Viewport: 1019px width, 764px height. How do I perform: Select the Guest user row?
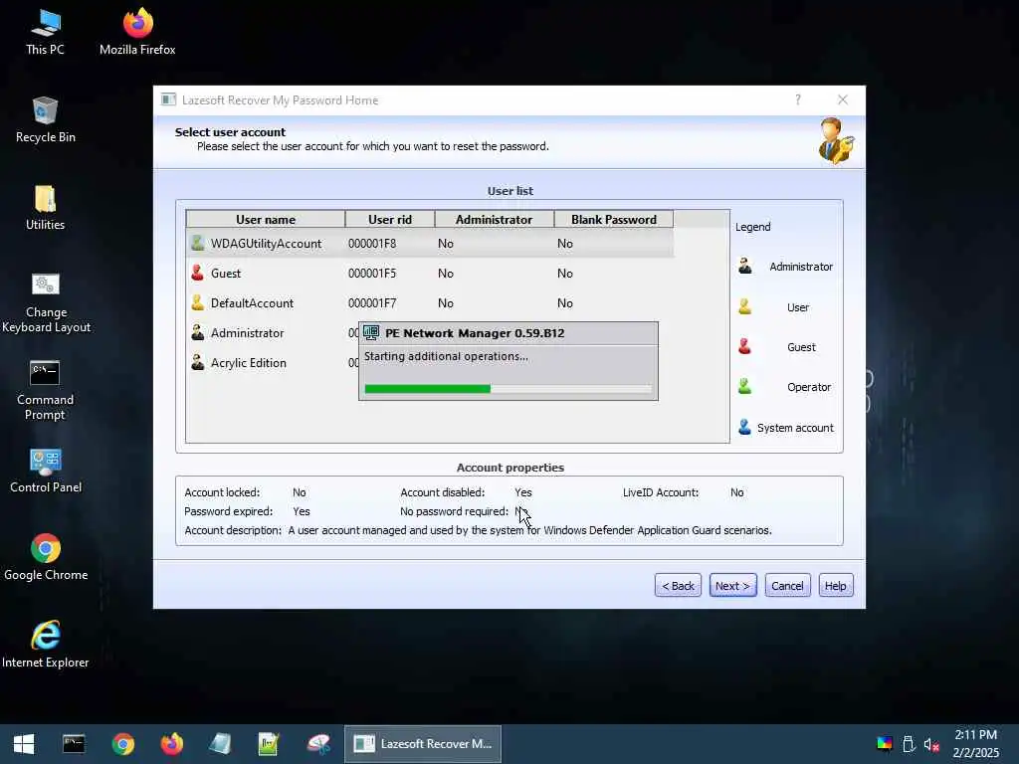pyautogui.click(x=429, y=274)
